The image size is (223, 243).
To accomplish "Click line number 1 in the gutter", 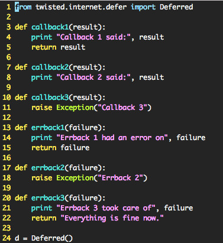I will click(x=8, y=7).
